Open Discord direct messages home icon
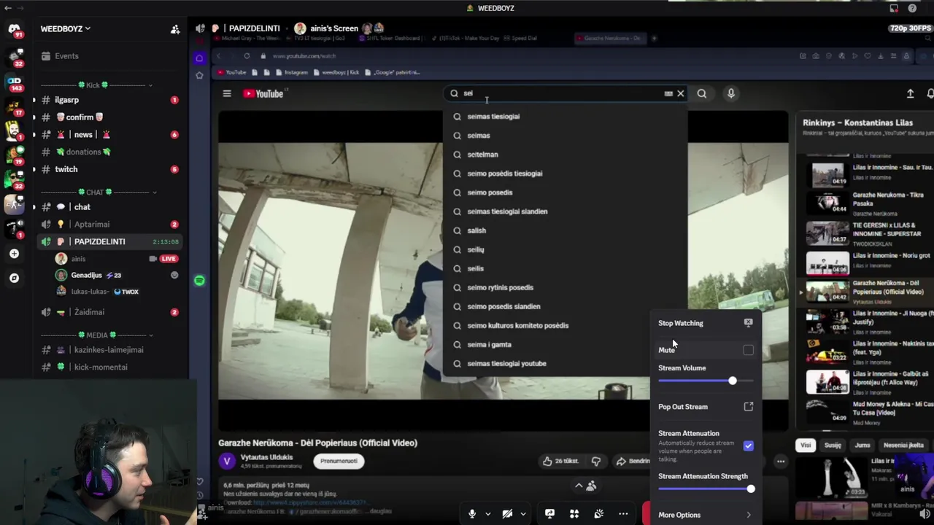This screenshot has height=525, width=934. [x=14, y=30]
